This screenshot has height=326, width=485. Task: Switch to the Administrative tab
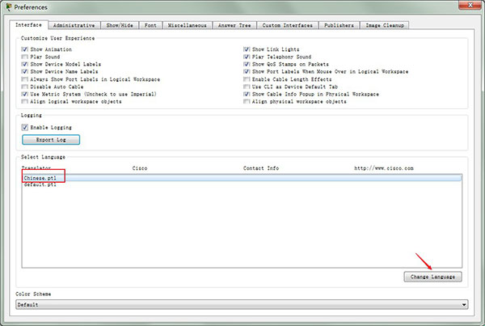77,25
